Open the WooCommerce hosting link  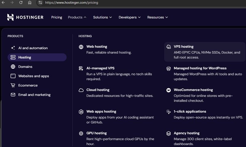tap(193, 90)
